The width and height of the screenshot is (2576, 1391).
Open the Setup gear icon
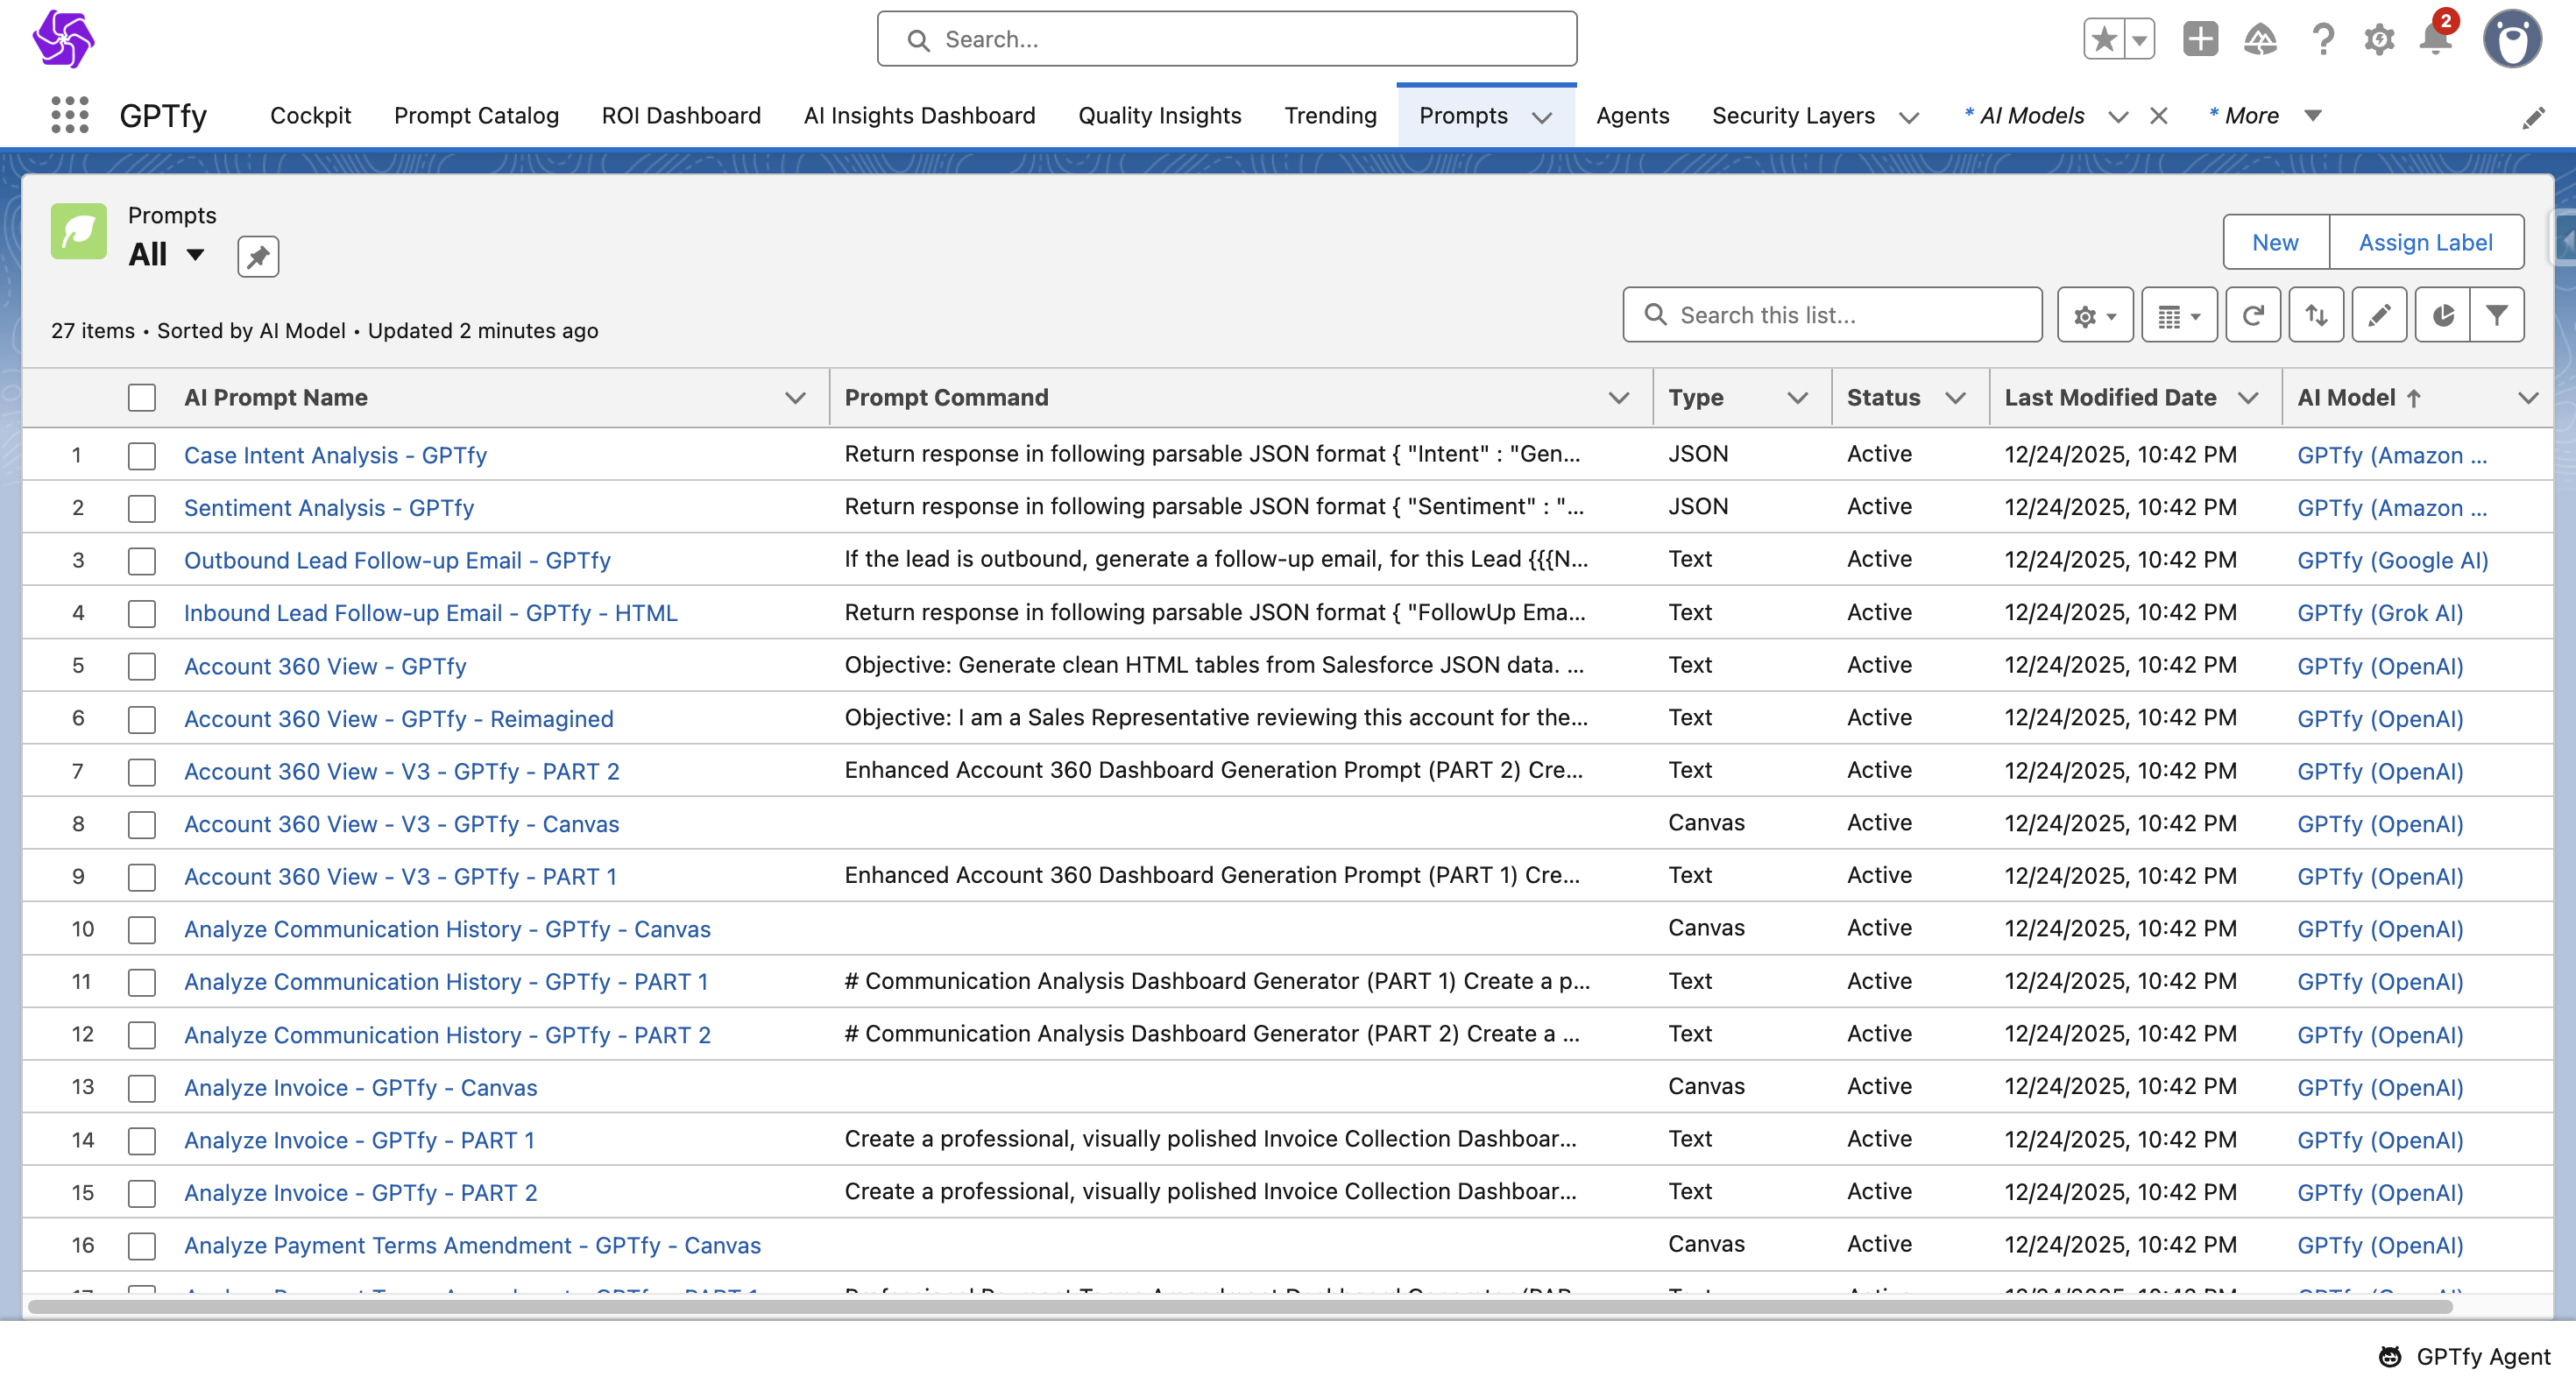(x=2378, y=39)
